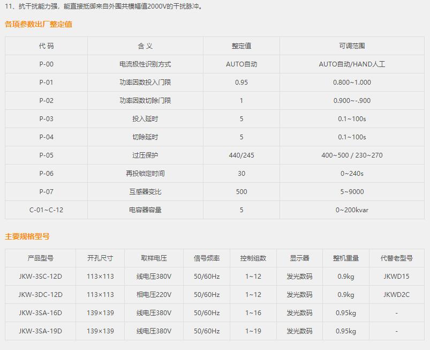Image resolution: width=430 pixels, height=350 pixels.
Task: Click the 电容器容量 cell
Action: coord(145,210)
